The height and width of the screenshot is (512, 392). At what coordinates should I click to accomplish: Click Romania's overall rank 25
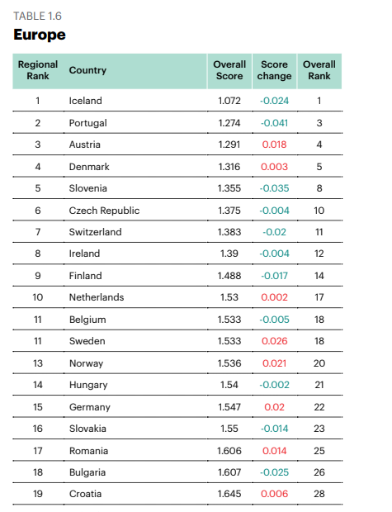tap(319, 451)
